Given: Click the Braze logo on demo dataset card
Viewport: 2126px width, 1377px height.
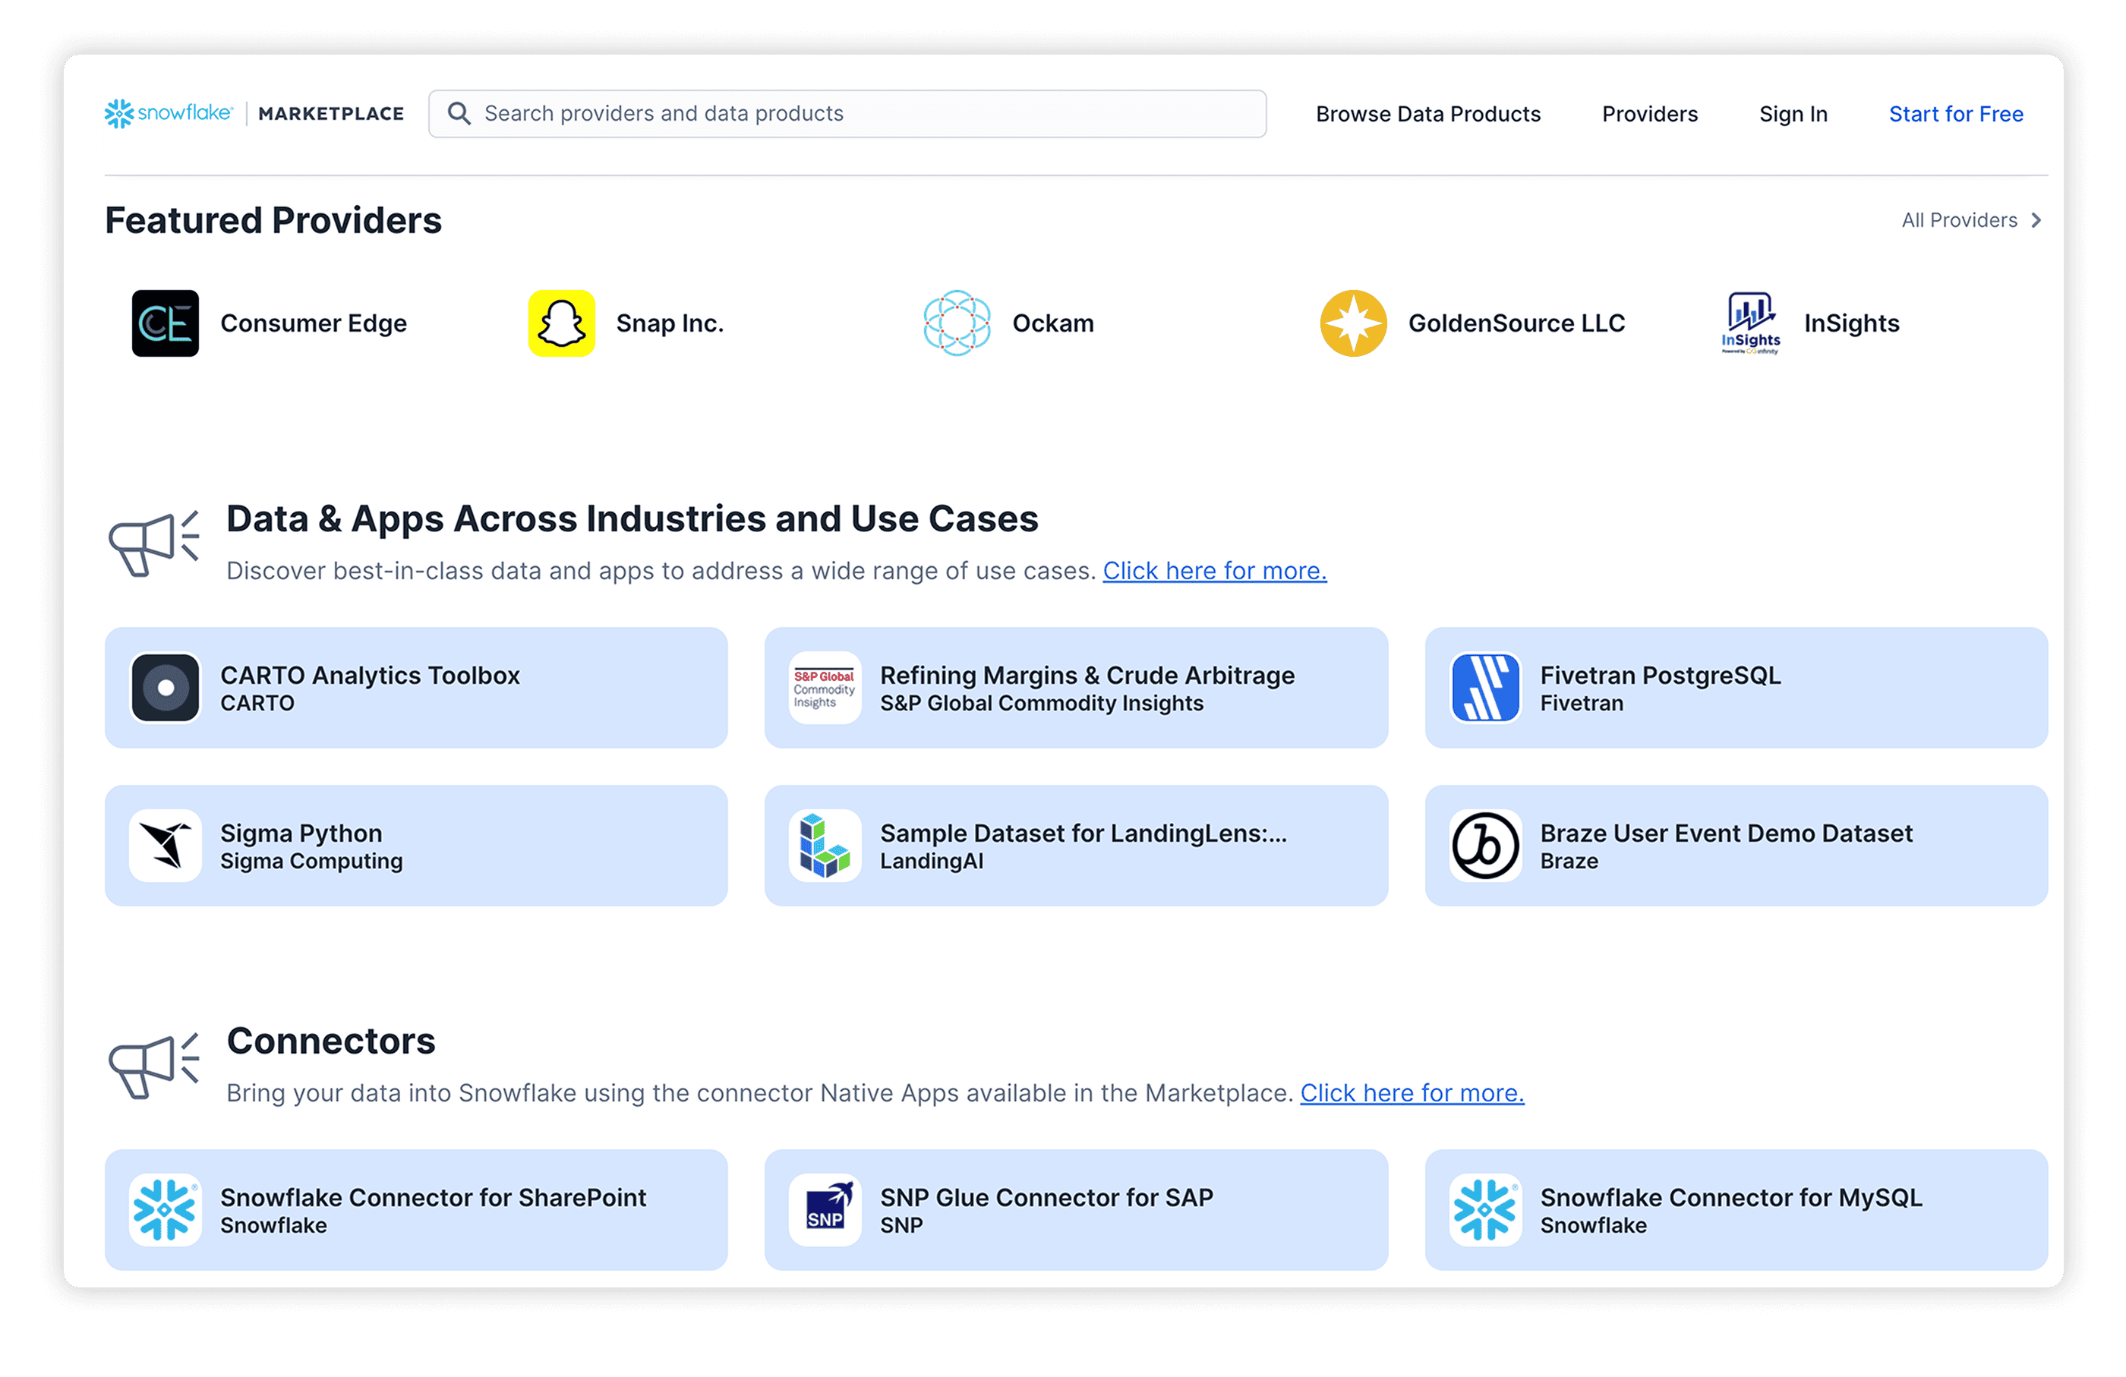Looking at the screenshot, I should [1485, 845].
